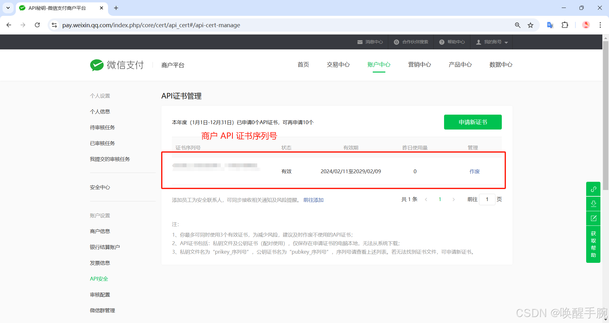Open 营销中心 navigation tab
The width and height of the screenshot is (609, 323).
419,65
